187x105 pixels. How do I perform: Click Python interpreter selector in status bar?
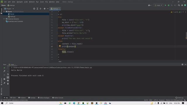[x=174, y=100]
